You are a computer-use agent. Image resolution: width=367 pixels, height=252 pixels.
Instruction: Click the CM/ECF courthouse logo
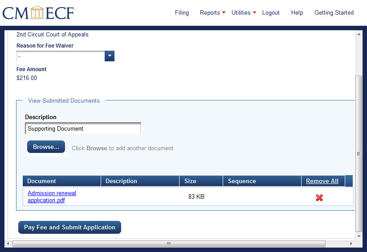[38, 13]
